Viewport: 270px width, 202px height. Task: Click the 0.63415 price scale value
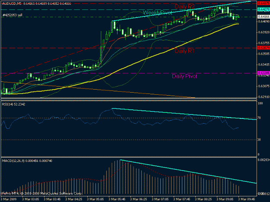264,65
